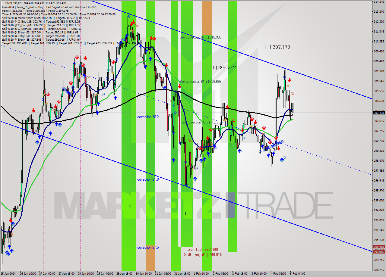
Task: Click the red 290.016 price tag on axis
Action: coord(379,252)
